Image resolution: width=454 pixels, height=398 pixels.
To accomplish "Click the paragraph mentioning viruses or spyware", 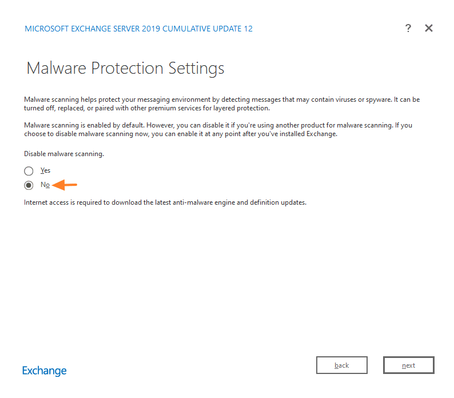I will click(222, 104).
